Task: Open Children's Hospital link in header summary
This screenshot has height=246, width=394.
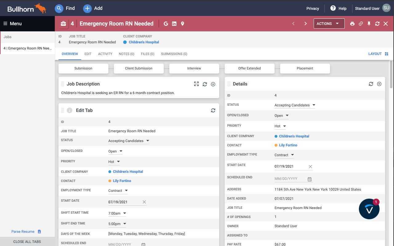Action: tap(144, 42)
